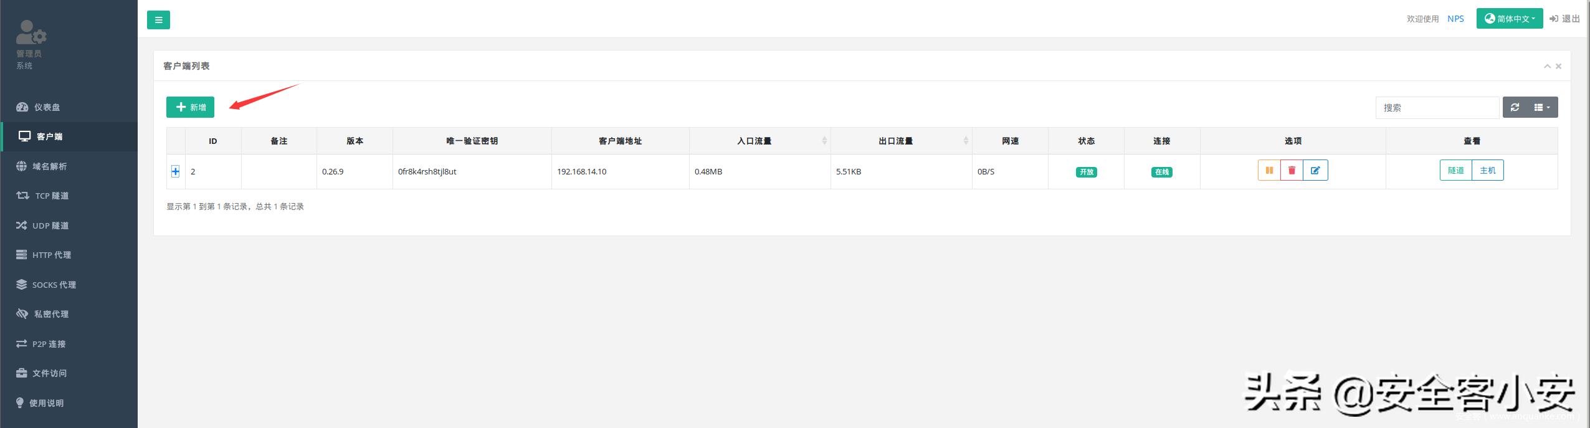This screenshot has width=1590, height=428.
Task: Click the 在线 connection badge
Action: 1162,172
